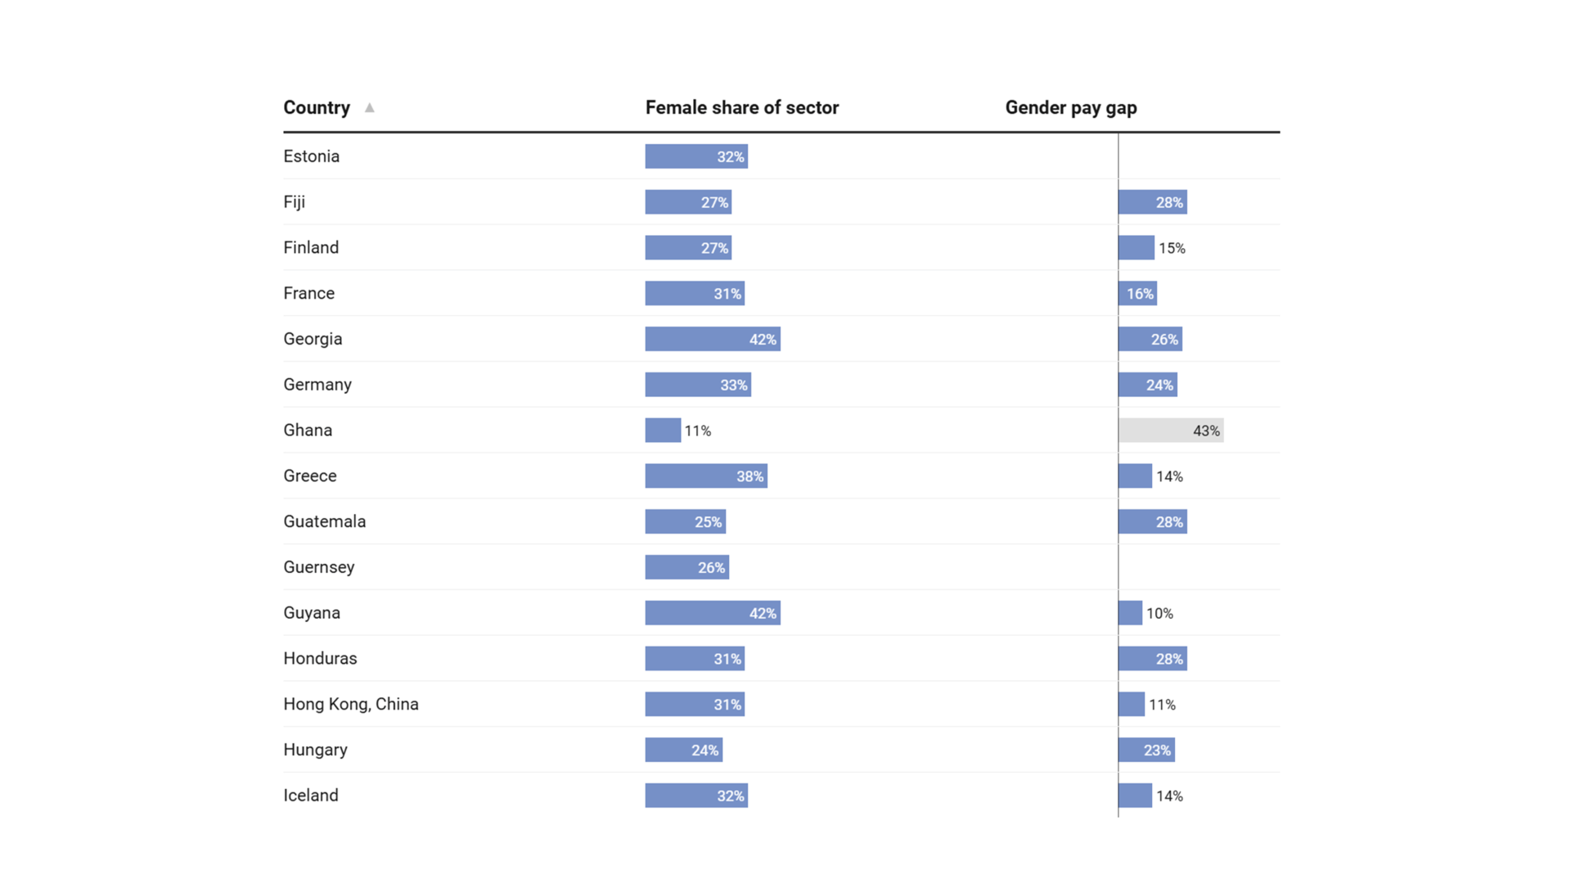Select Fiji's 28% pay gap bar
Screen dimensions: 1571x884
click(x=1153, y=202)
